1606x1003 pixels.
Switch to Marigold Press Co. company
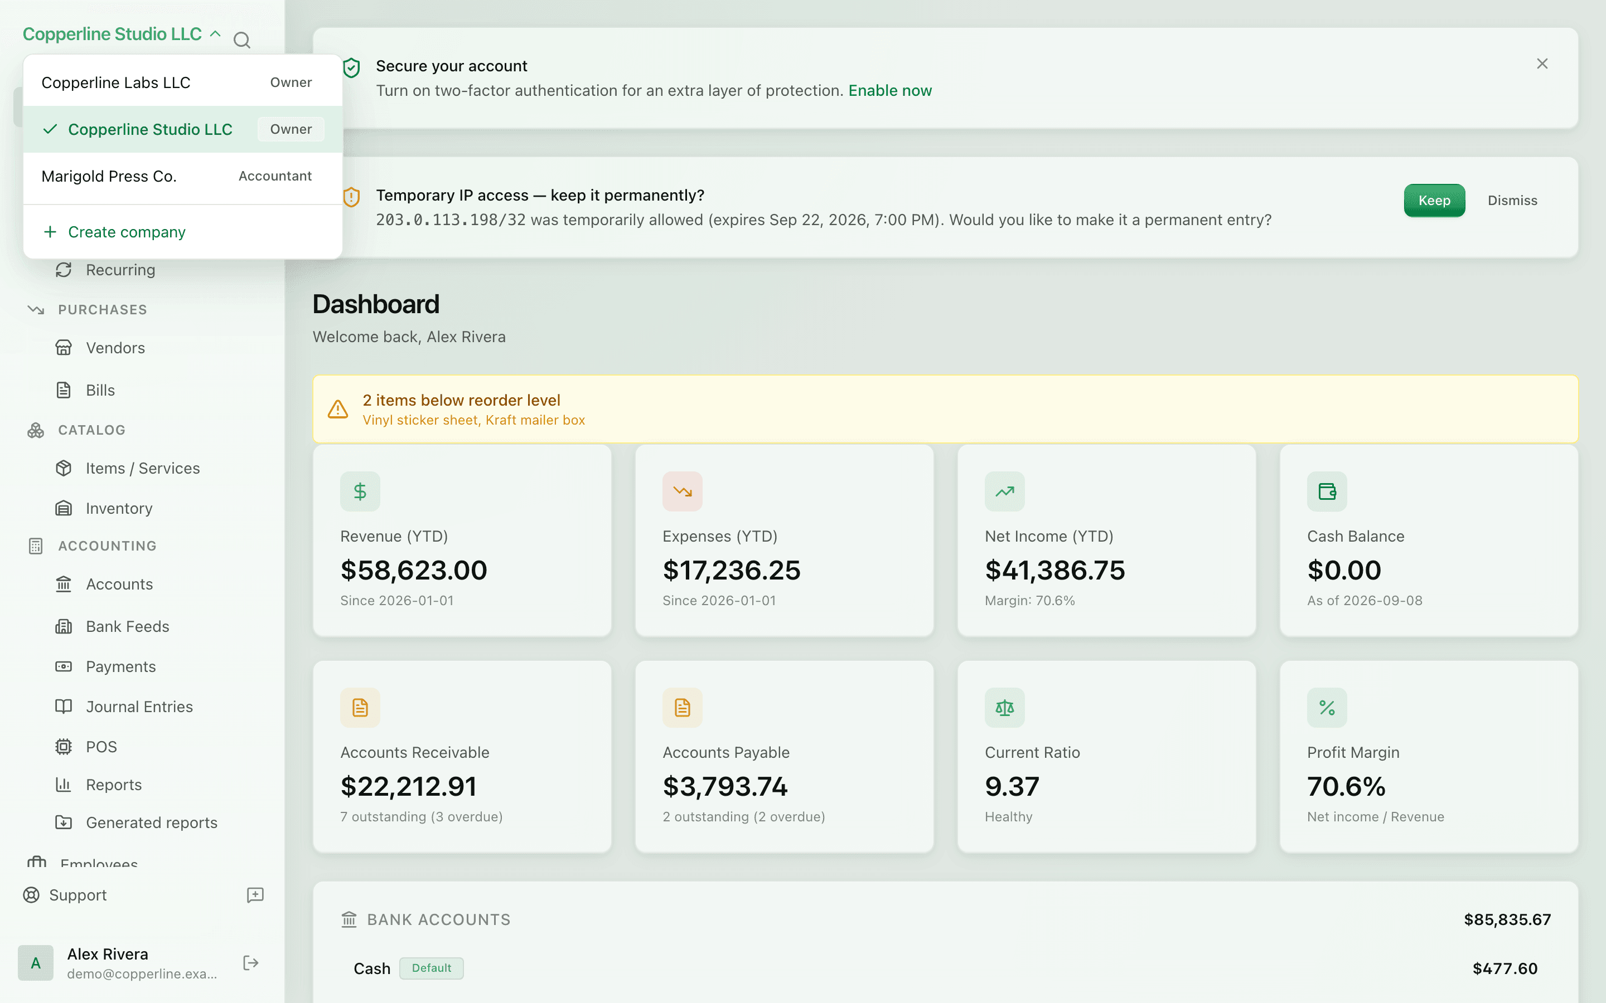point(182,176)
